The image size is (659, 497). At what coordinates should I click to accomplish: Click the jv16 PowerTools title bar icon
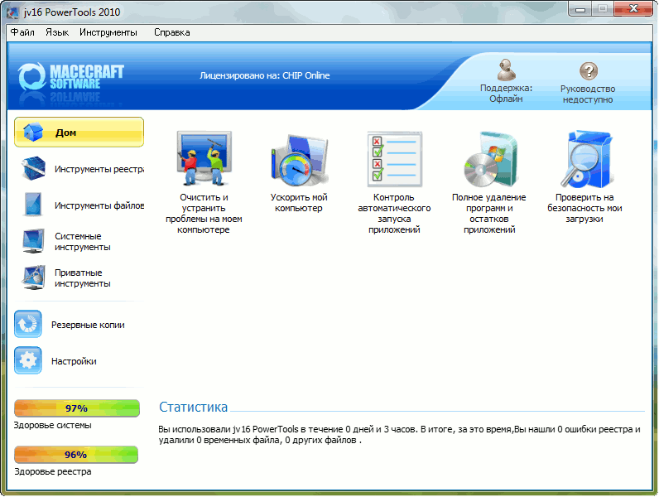tap(12, 12)
